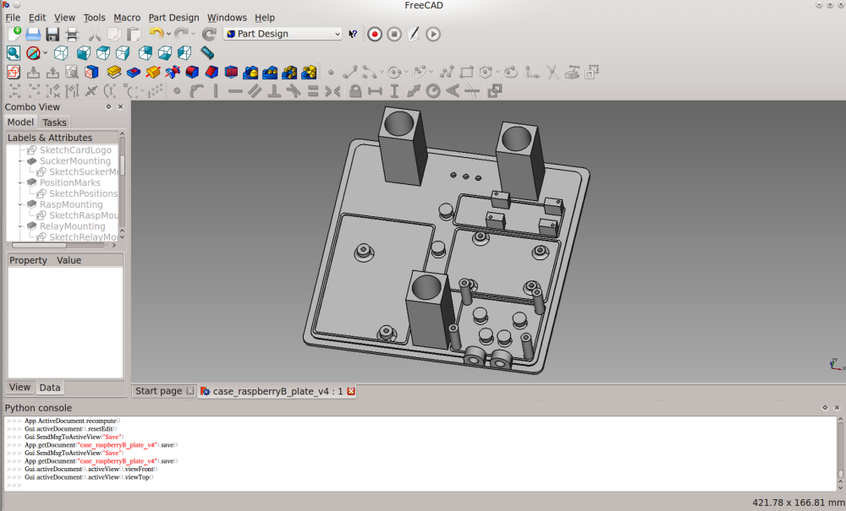The width and height of the screenshot is (846, 511).
Task: Click the Python console vertical scrollbar
Action: [x=840, y=454]
